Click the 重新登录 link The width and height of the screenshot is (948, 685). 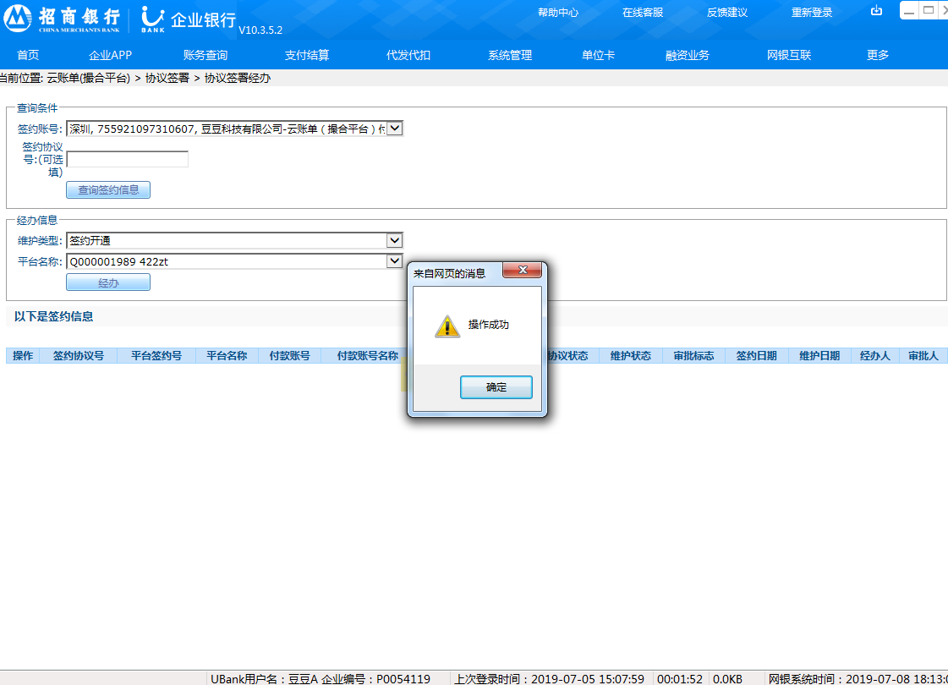(x=812, y=13)
